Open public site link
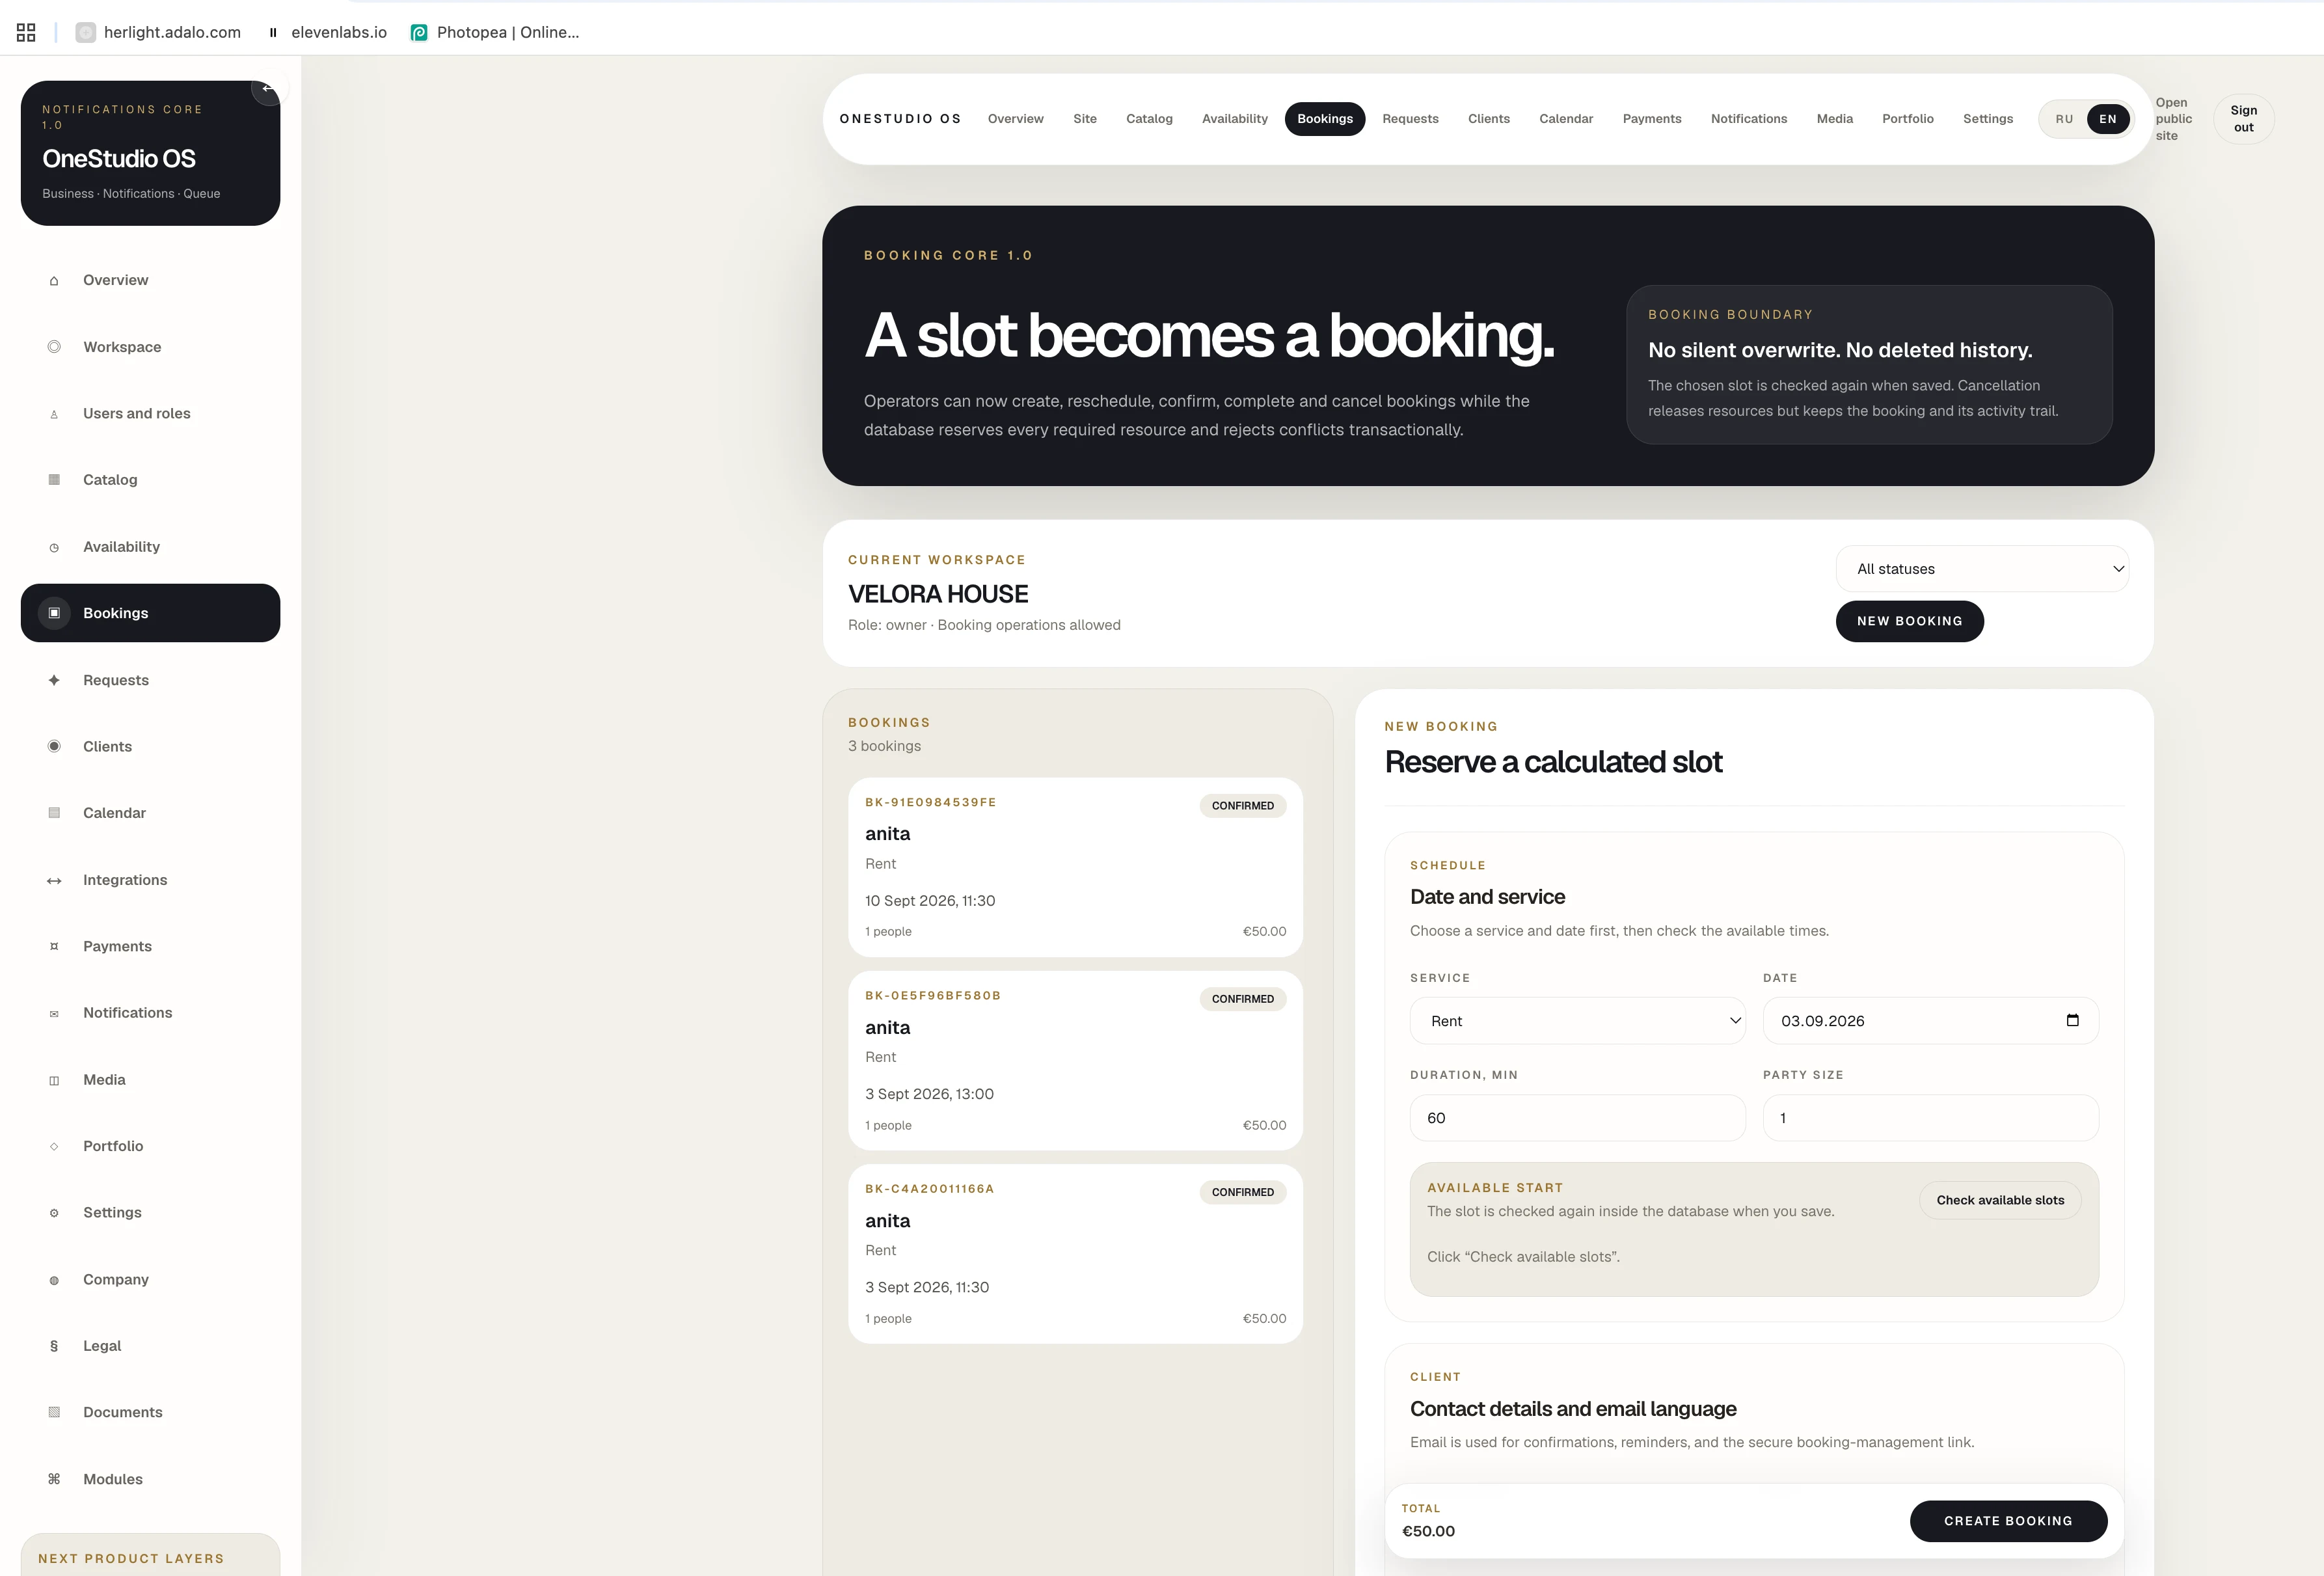 pyautogui.click(x=2173, y=119)
